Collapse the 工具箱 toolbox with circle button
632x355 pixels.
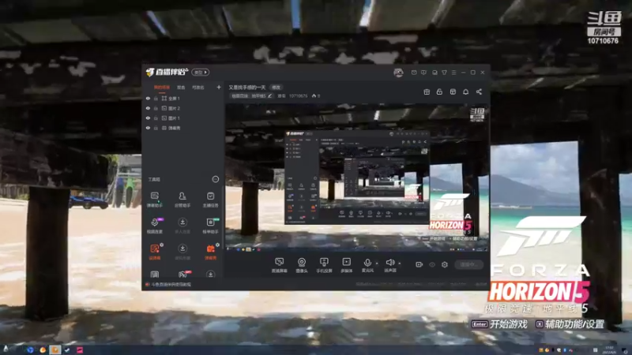click(x=216, y=179)
